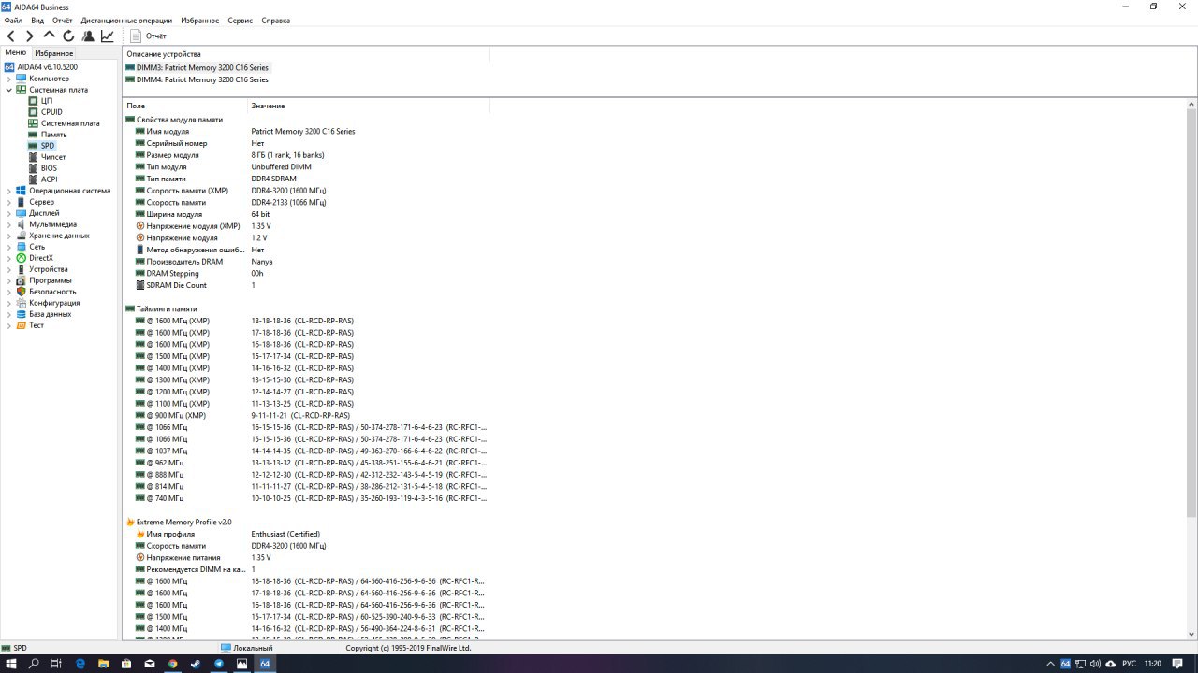Viewport: 1198px width, 673px height.
Task: Expand the Сервер tree node
Action: point(9,202)
